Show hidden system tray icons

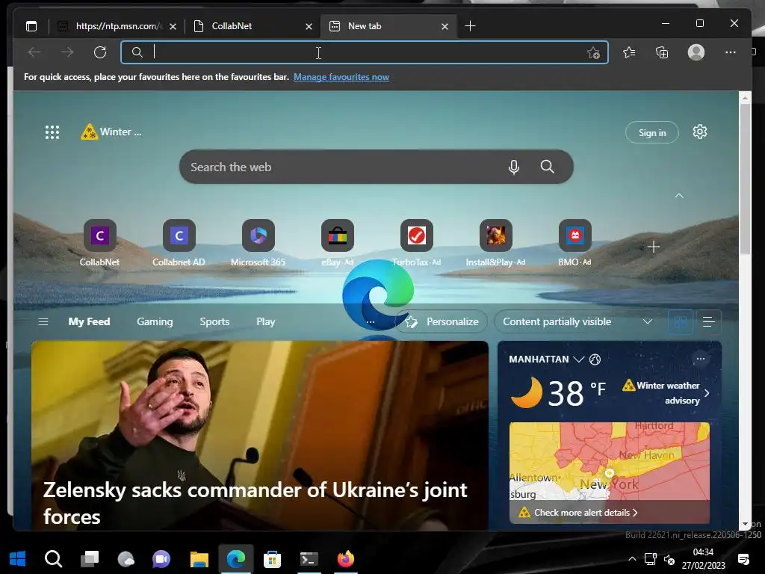(632, 559)
